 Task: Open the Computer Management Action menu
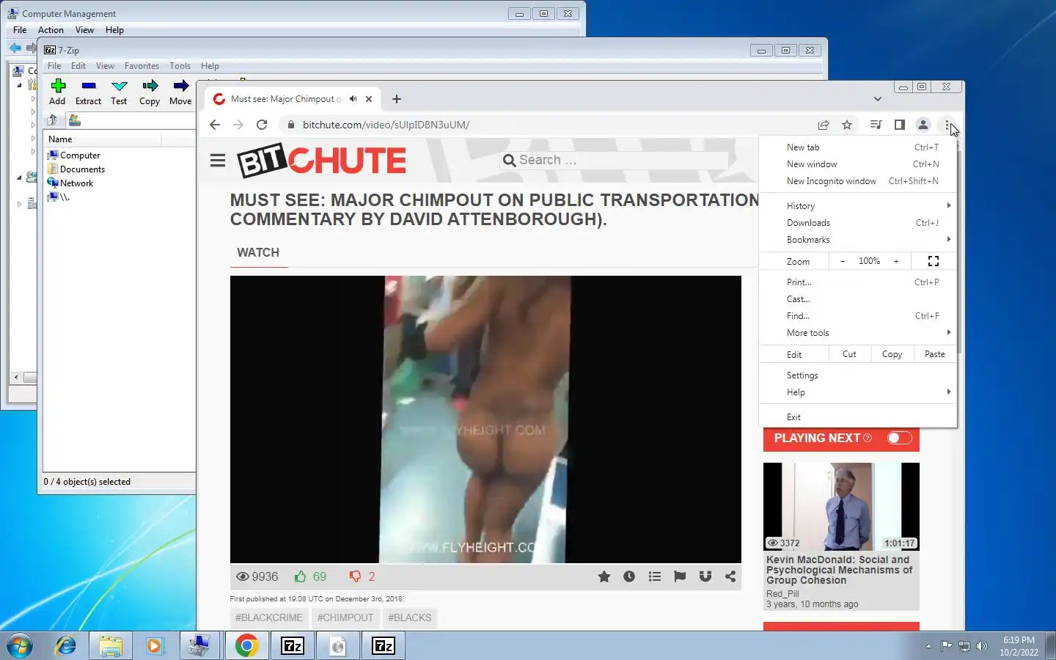point(51,30)
